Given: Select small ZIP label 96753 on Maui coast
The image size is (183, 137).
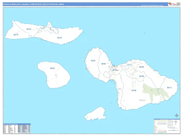Looking at the screenshot, I should click(120, 89).
